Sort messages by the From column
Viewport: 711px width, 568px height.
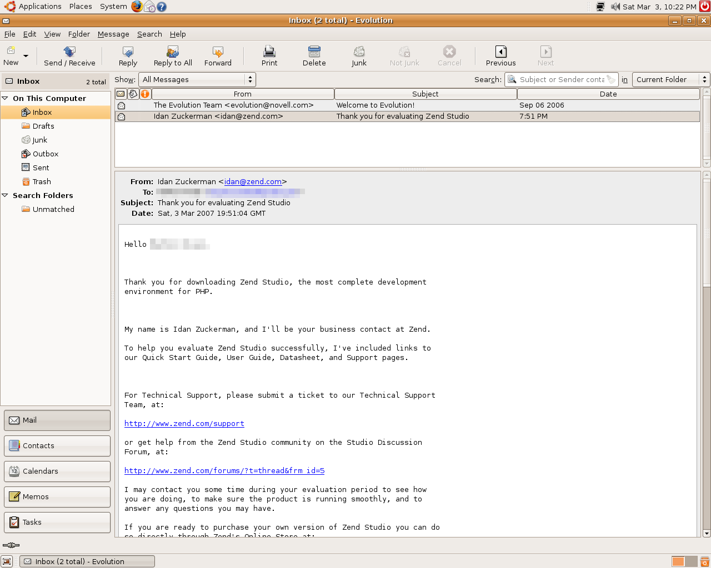pyautogui.click(x=243, y=94)
